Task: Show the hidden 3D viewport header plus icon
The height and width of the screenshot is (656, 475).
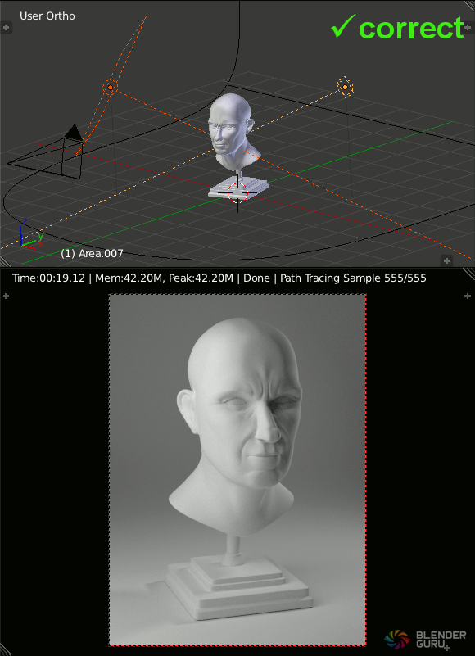Action: point(446,260)
